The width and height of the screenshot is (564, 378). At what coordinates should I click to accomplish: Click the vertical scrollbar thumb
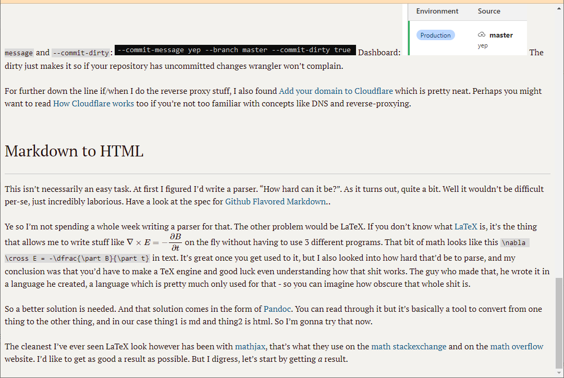coord(559,323)
